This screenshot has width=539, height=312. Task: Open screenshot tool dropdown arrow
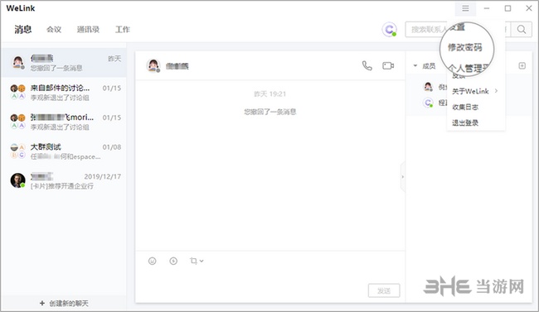point(202,262)
